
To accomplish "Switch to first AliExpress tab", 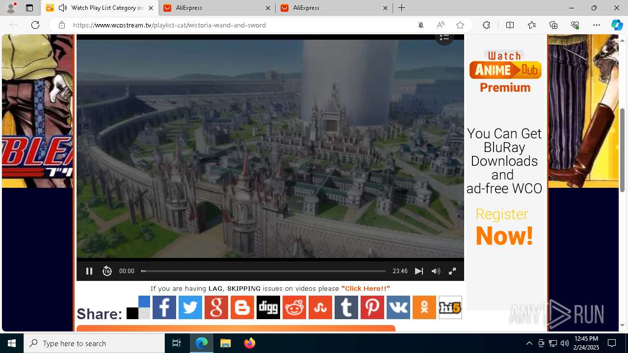I will (x=217, y=8).
